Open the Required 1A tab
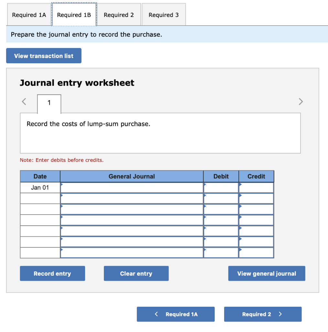This screenshot has width=328, height=332. click(29, 15)
